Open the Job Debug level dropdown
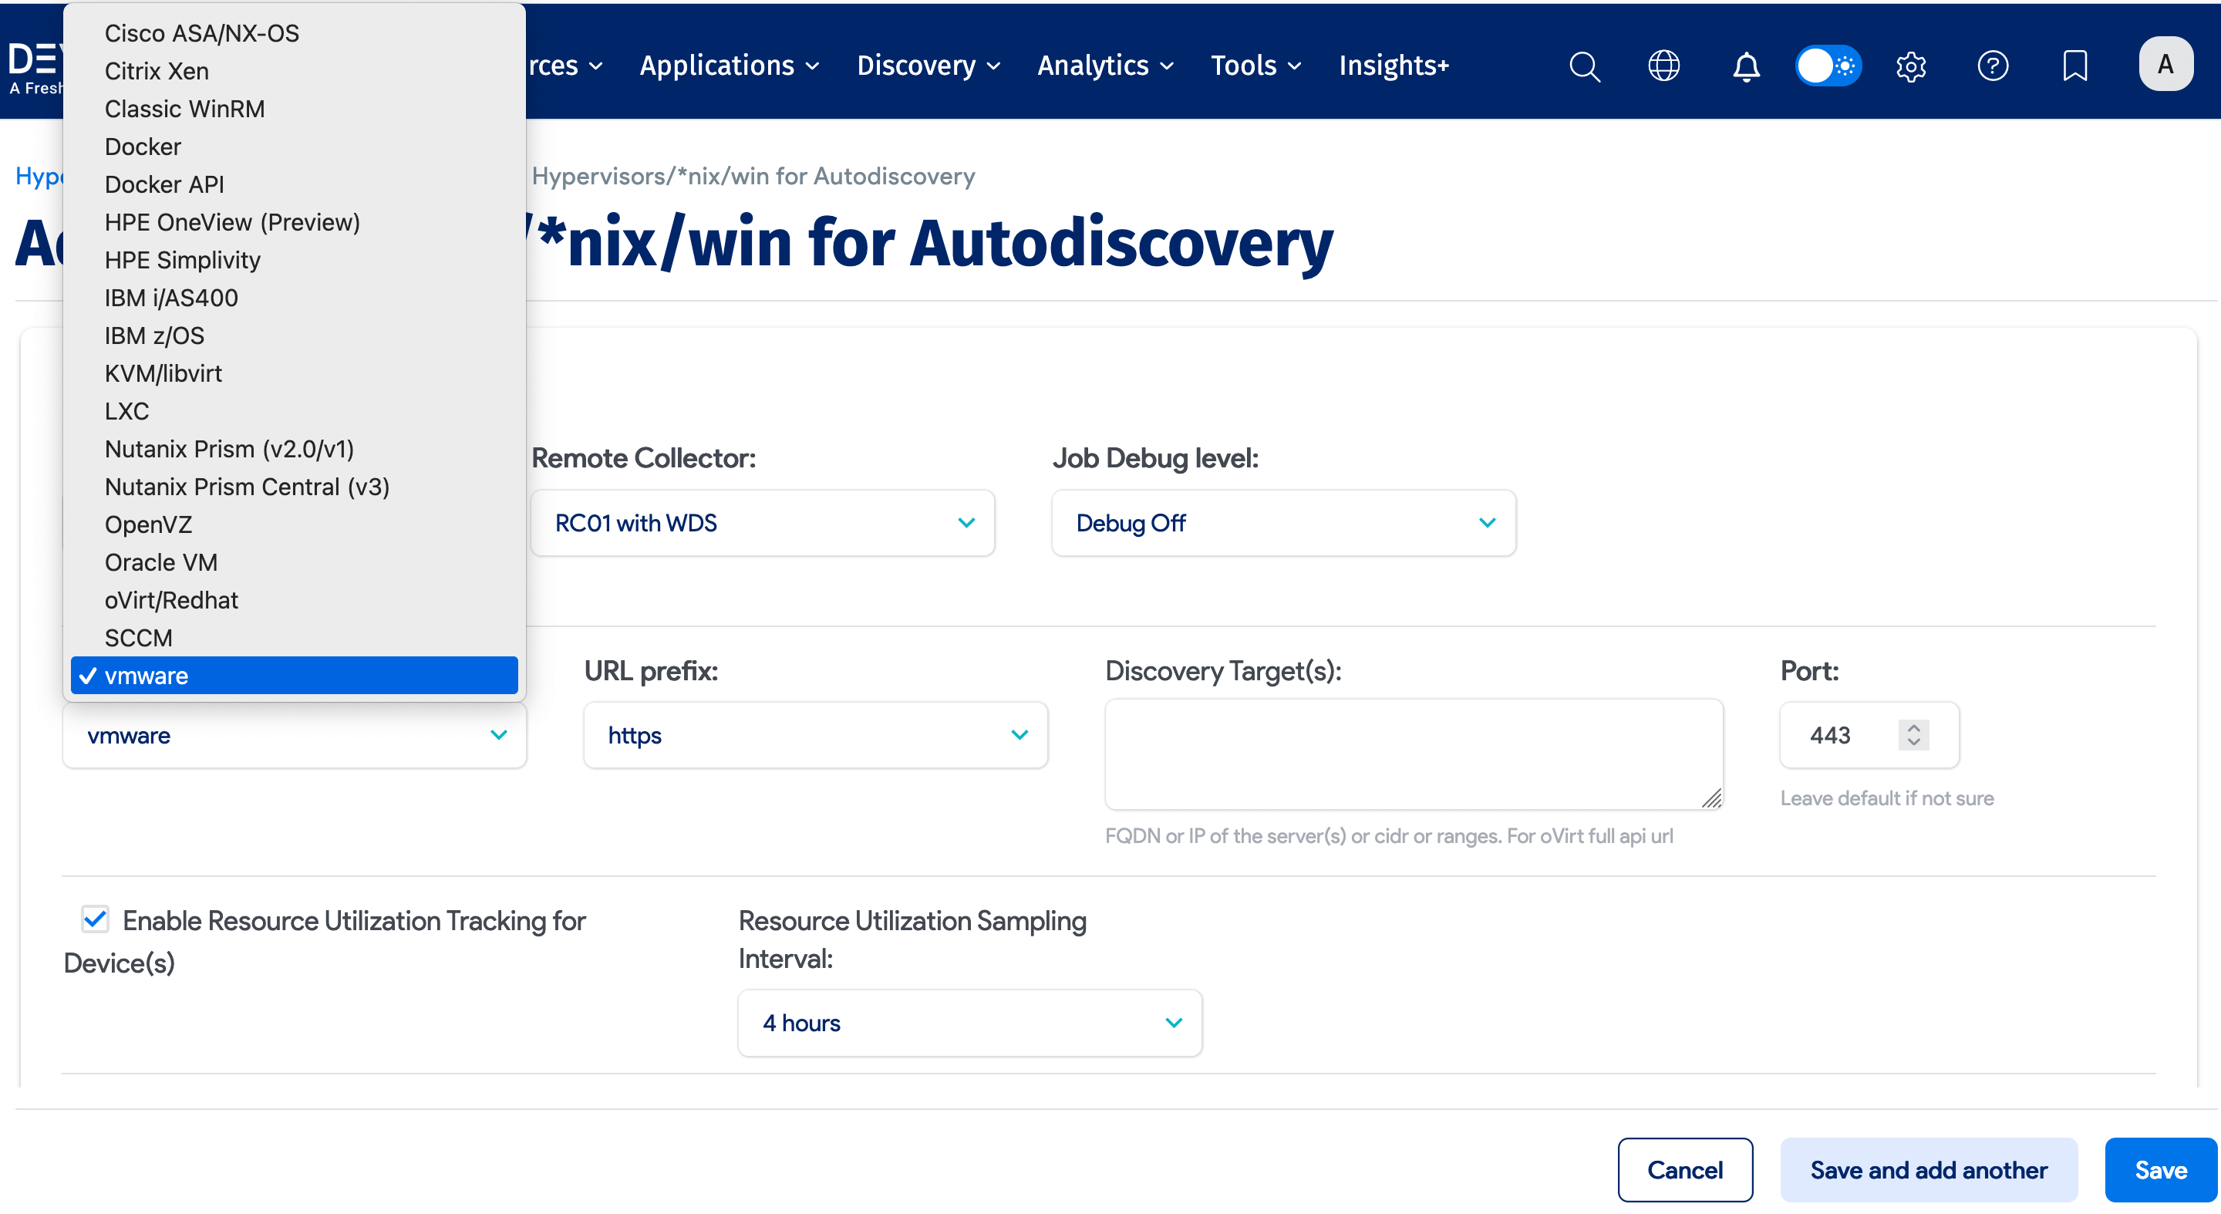This screenshot has width=2221, height=1214. tap(1283, 522)
